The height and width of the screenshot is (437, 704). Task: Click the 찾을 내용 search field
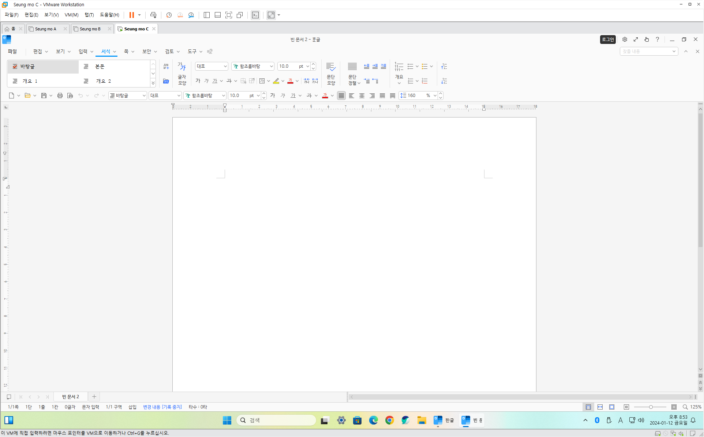[x=646, y=52]
